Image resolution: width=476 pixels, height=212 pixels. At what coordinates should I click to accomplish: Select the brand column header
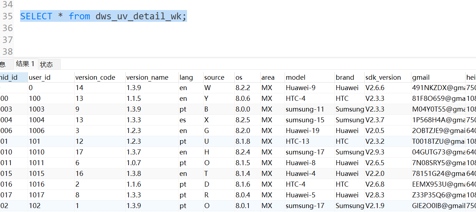click(x=345, y=78)
